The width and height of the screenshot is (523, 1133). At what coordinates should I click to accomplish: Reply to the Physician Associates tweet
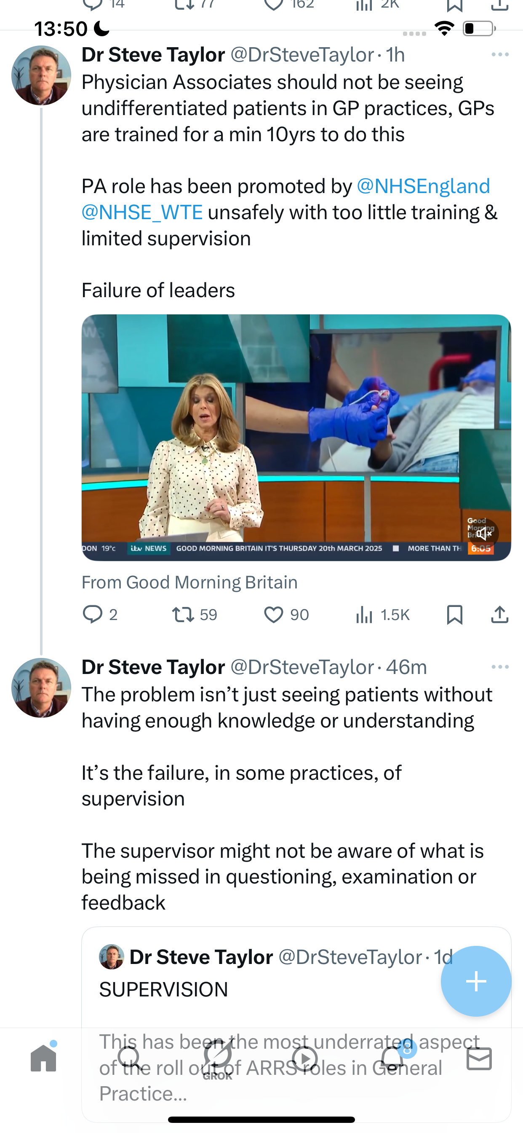click(x=100, y=615)
